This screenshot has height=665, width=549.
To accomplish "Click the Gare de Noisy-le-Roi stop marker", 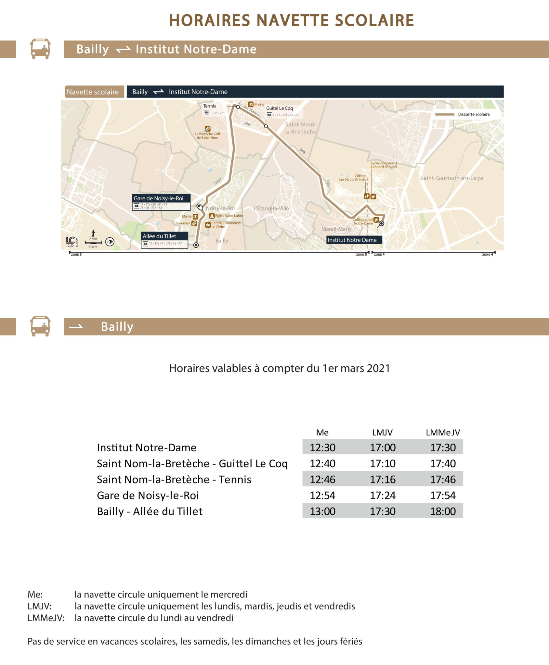I will pos(200,207).
